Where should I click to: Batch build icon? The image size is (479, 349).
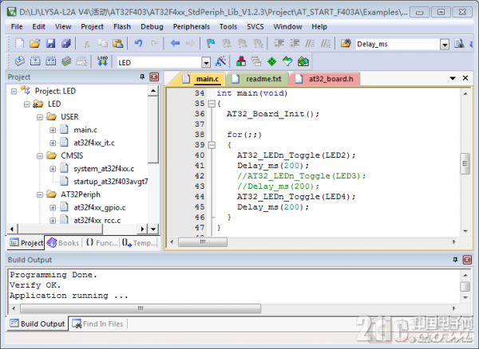[66, 61]
